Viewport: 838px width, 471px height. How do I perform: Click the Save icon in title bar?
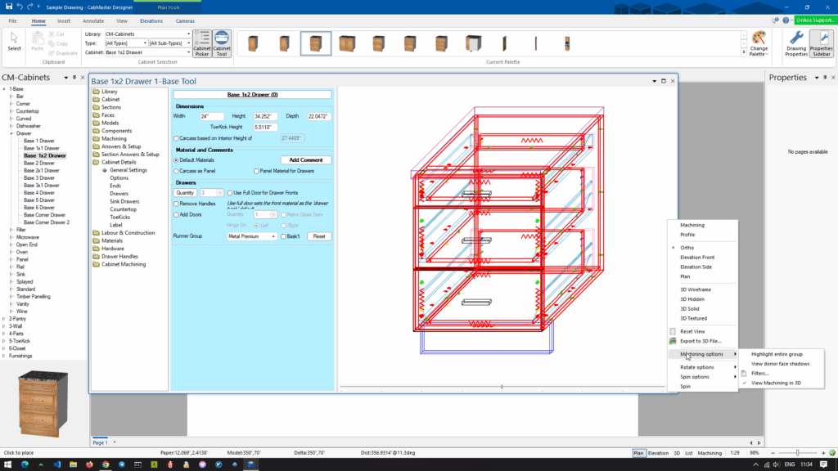click(20, 6)
